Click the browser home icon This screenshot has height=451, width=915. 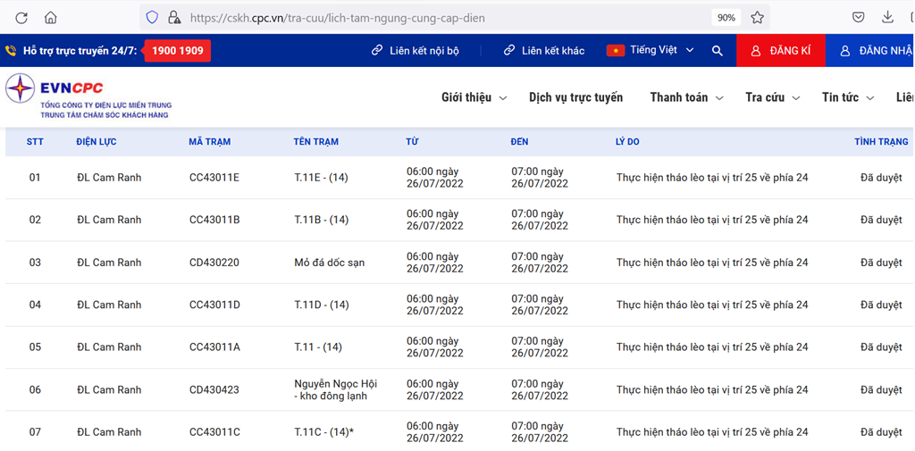click(50, 18)
